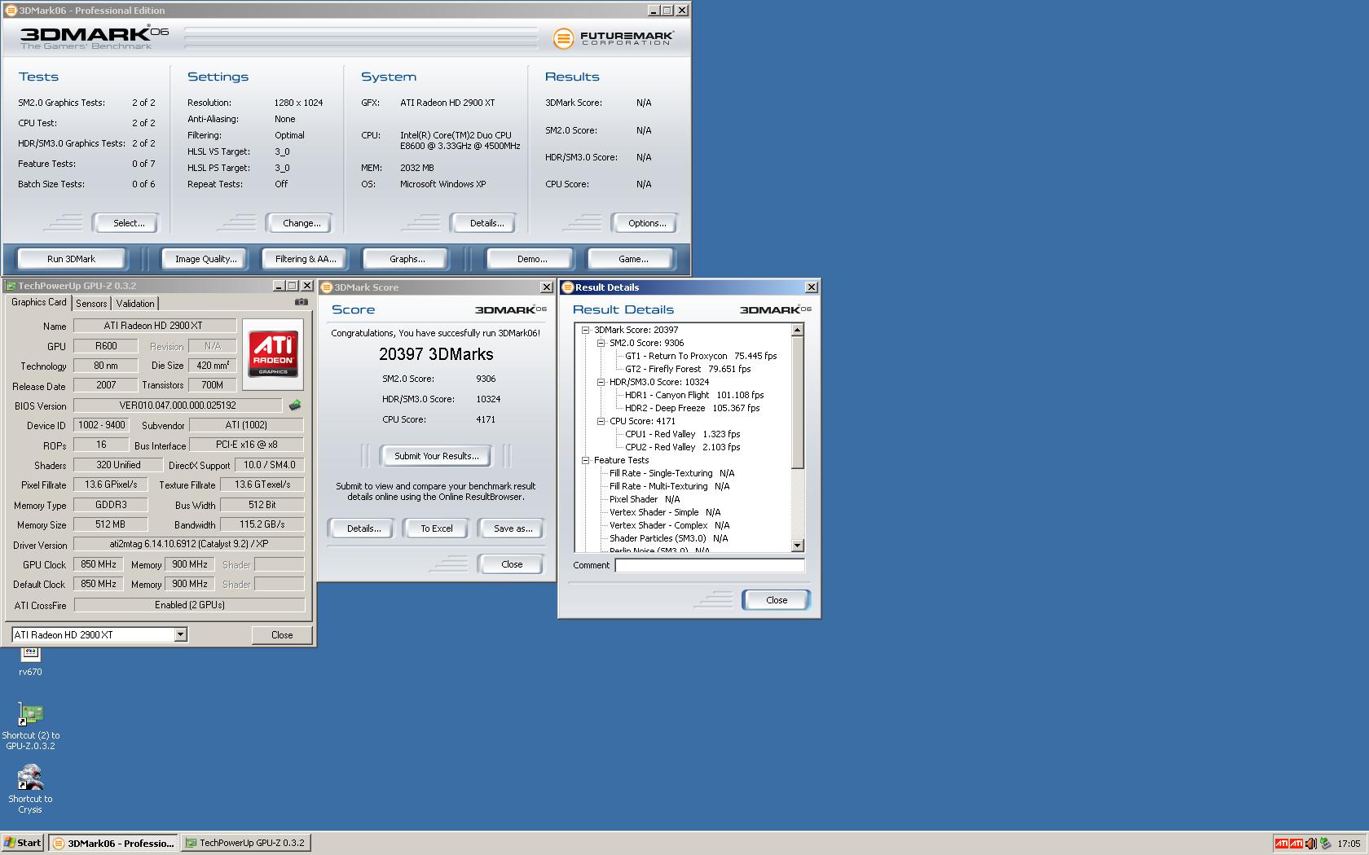Click Close button in Result Details
The image size is (1369, 855).
click(x=776, y=600)
